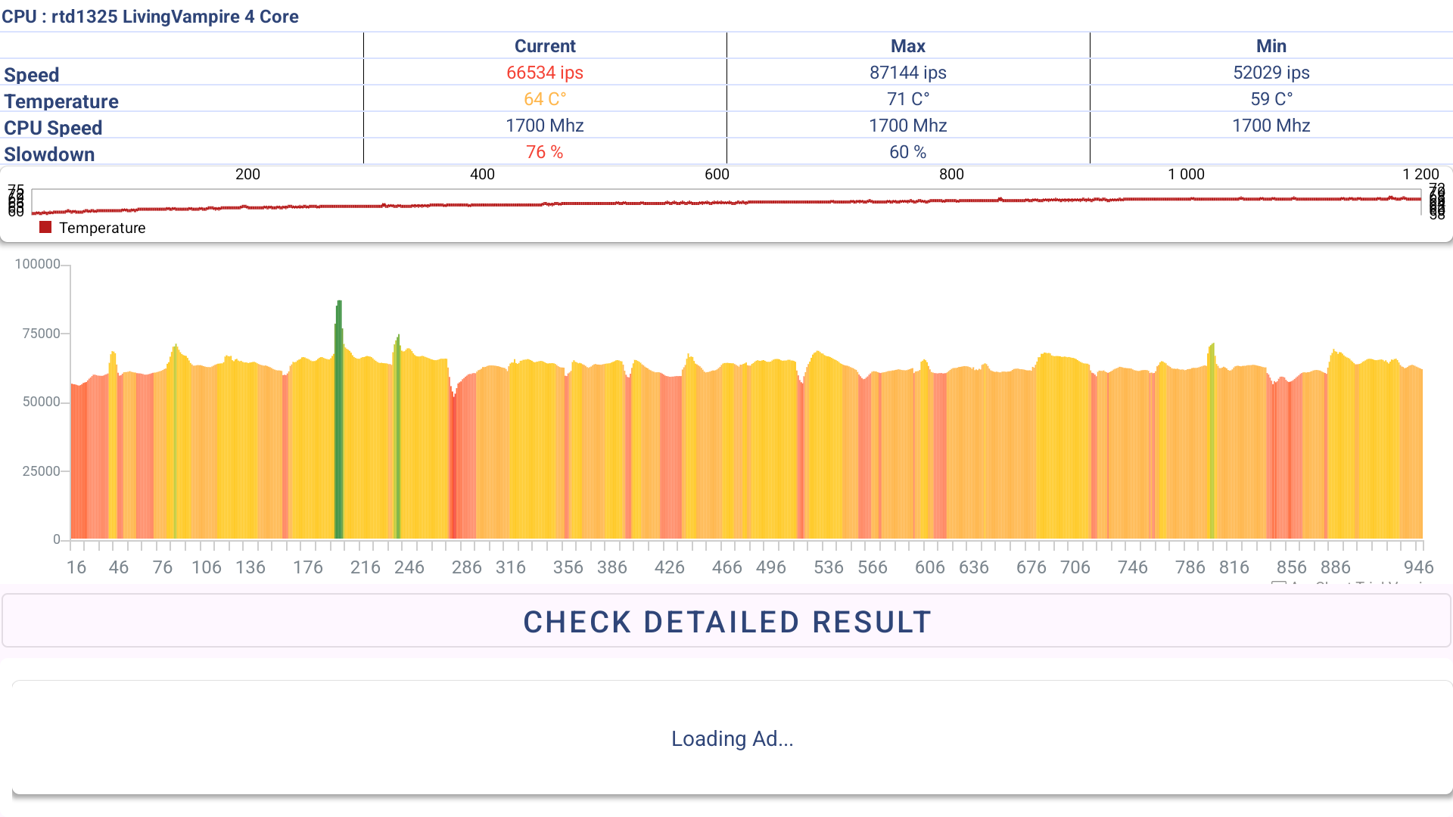Image resolution: width=1453 pixels, height=817 pixels.
Task: Click the Current column header
Action: pos(545,46)
